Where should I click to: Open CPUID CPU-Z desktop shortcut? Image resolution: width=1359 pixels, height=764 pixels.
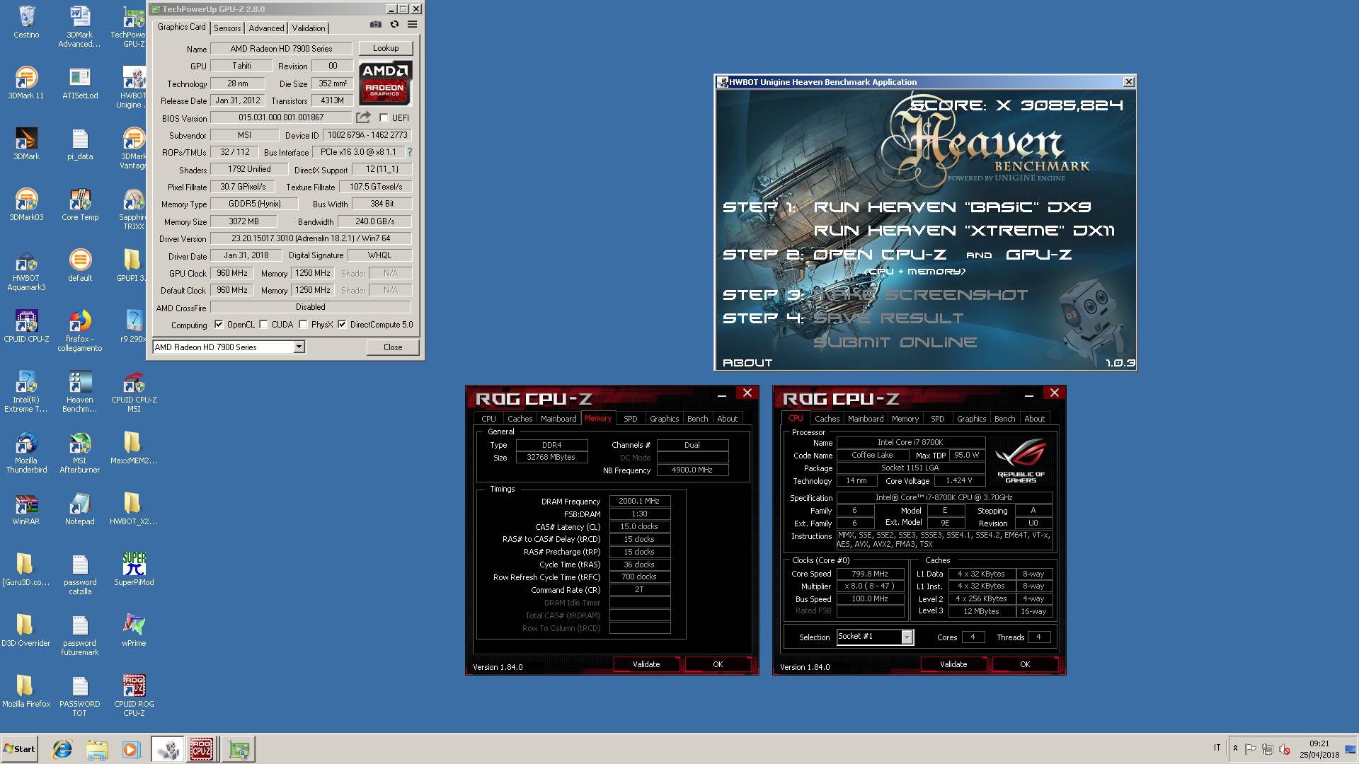26,326
